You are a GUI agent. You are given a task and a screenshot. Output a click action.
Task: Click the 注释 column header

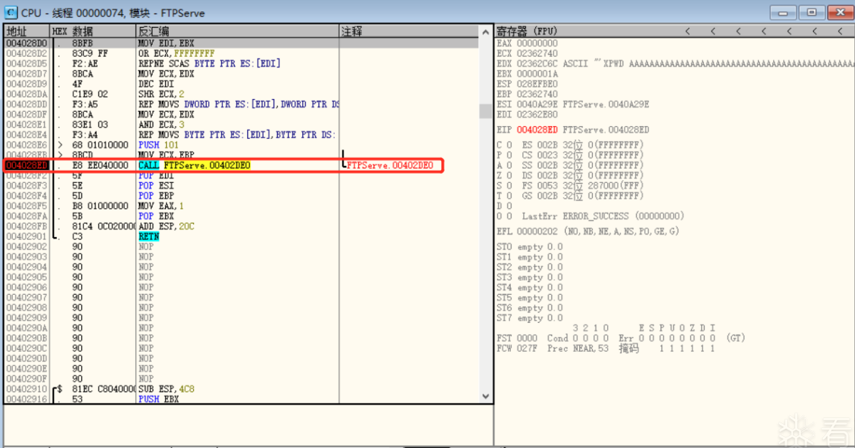pos(410,31)
